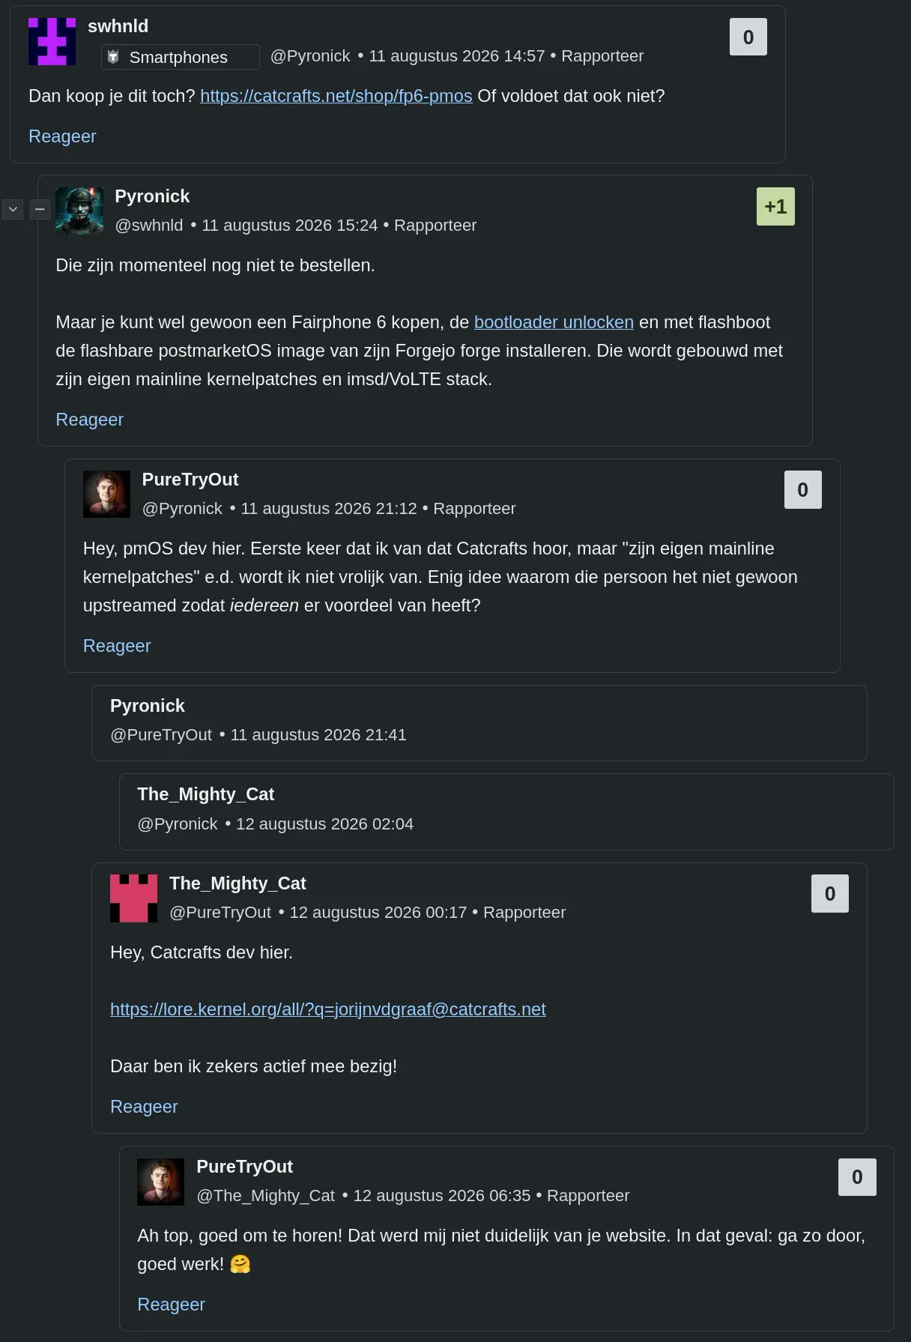Open the catcrafts.net fp6-pmos shop link

[x=336, y=96]
